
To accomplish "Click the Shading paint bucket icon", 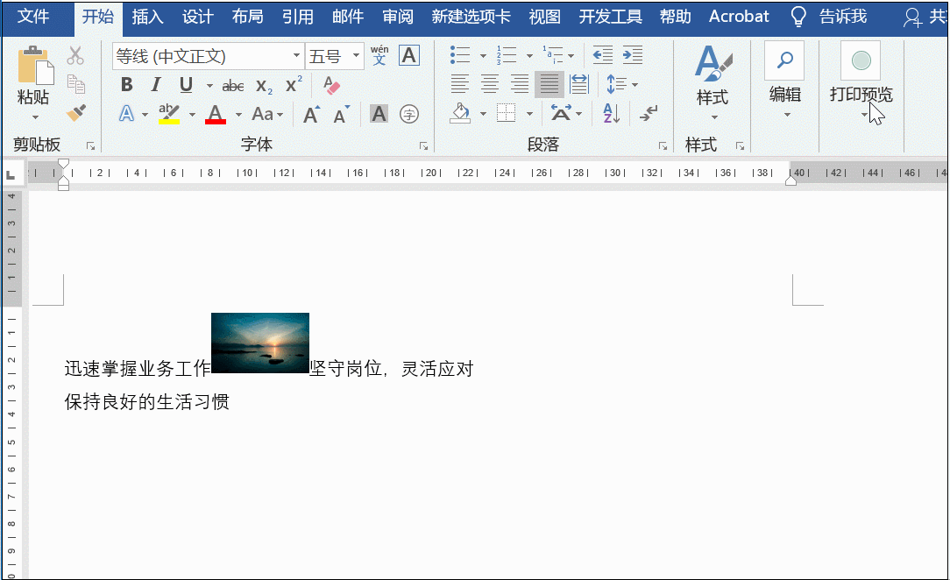I will 461,113.
